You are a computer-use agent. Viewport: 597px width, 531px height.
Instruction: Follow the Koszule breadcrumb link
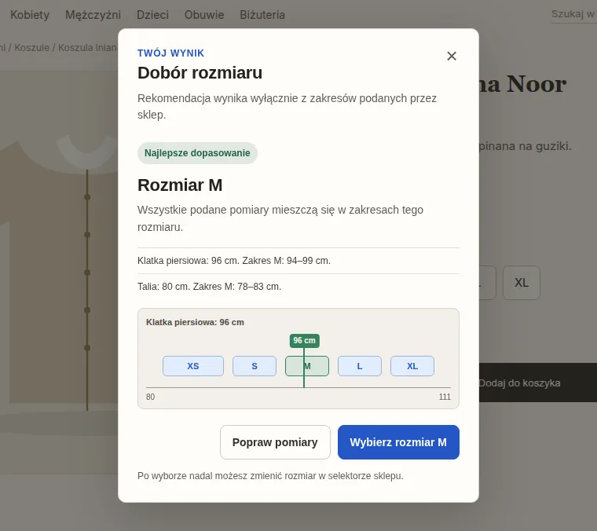pos(32,48)
